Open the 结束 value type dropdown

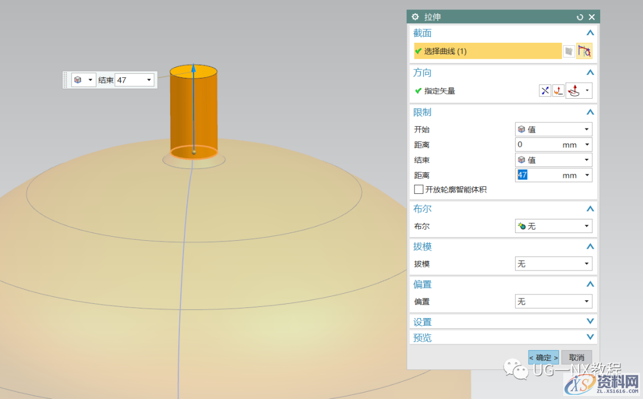click(x=586, y=159)
